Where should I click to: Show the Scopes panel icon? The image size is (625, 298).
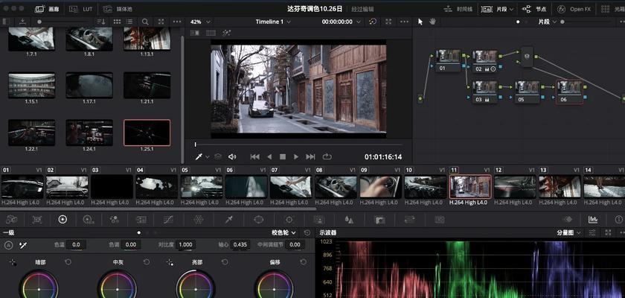coord(593,220)
